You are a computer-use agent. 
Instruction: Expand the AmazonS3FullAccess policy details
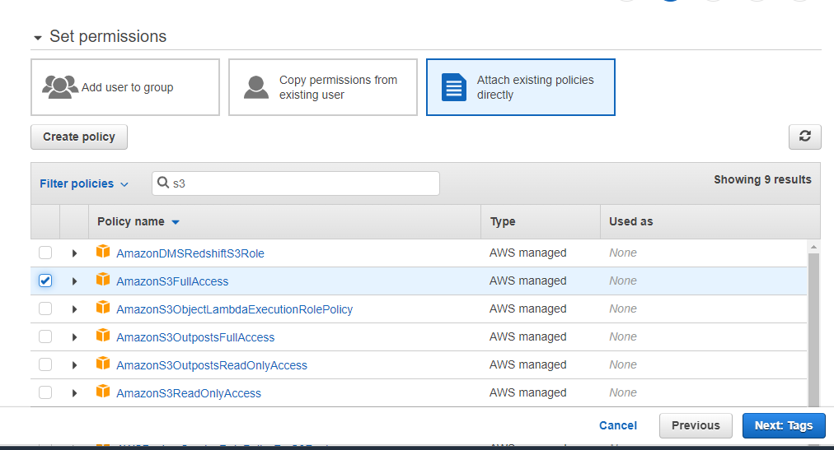74,281
